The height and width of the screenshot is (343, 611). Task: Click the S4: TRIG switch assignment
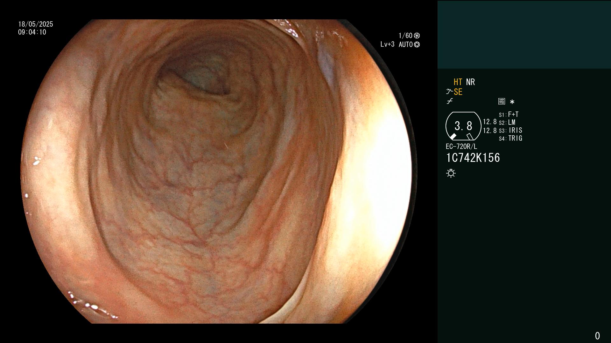coord(510,138)
